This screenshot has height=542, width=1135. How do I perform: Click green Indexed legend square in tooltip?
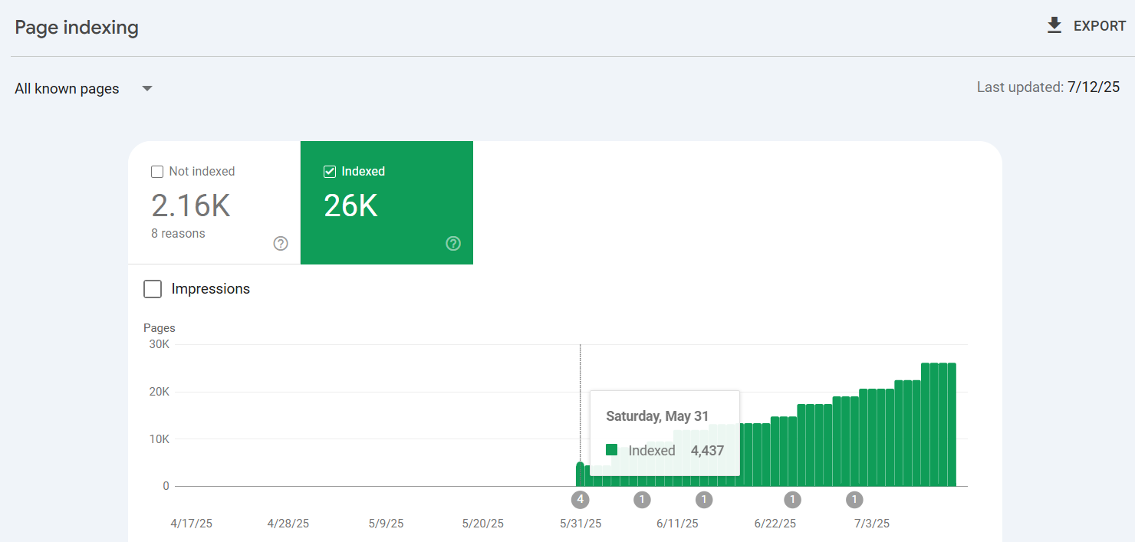pyautogui.click(x=611, y=450)
